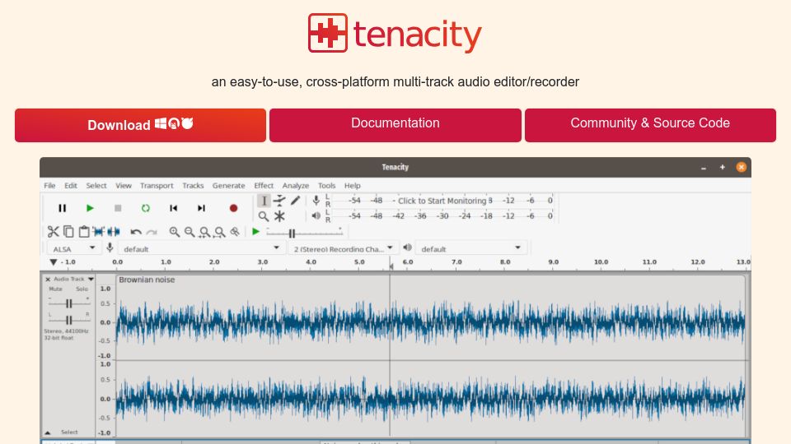
Task: Click Fit project to width icon
Action: (219, 232)
